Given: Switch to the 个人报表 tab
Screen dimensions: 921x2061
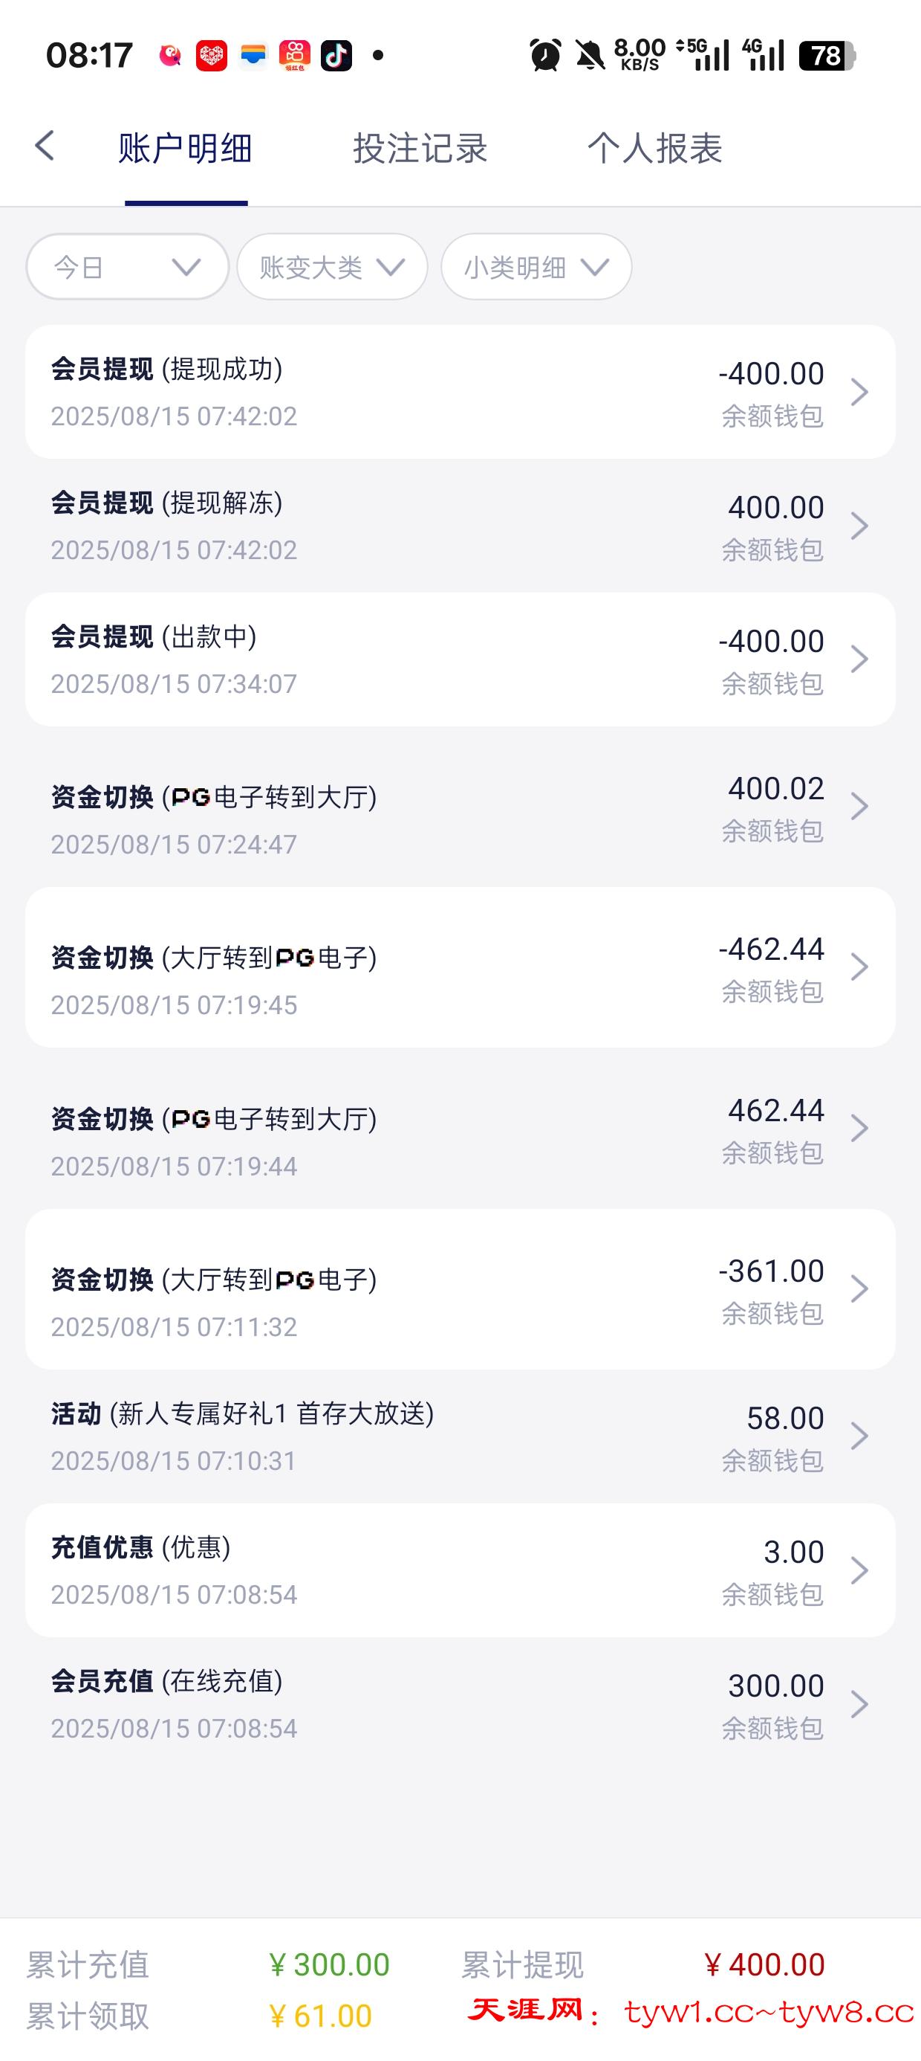Looking at the screenshot, I should 655,148.
